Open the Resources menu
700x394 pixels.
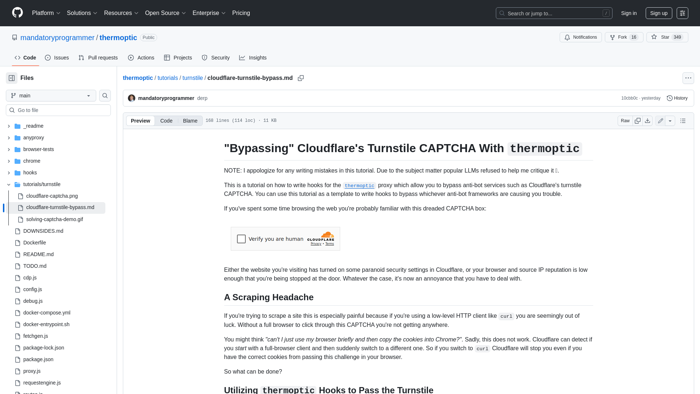(121, 13)
